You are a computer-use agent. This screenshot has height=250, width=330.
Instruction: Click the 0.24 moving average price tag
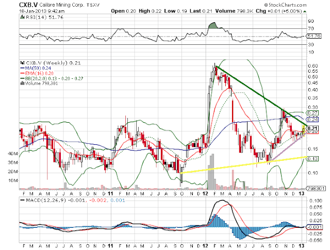pyautogui.click(x=312, y=120)
